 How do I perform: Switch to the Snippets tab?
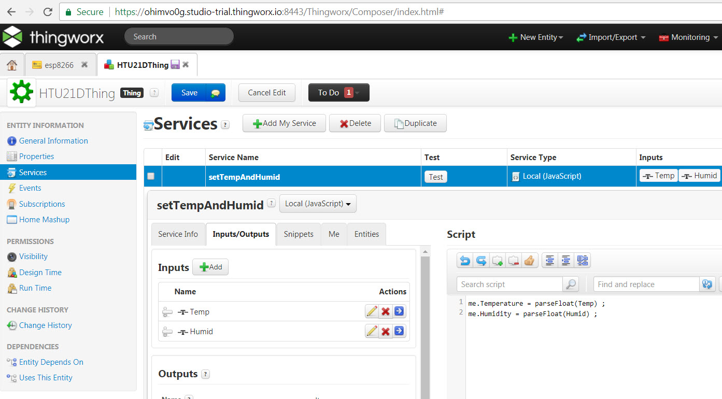pyautogui.click(x=299, y=234)
